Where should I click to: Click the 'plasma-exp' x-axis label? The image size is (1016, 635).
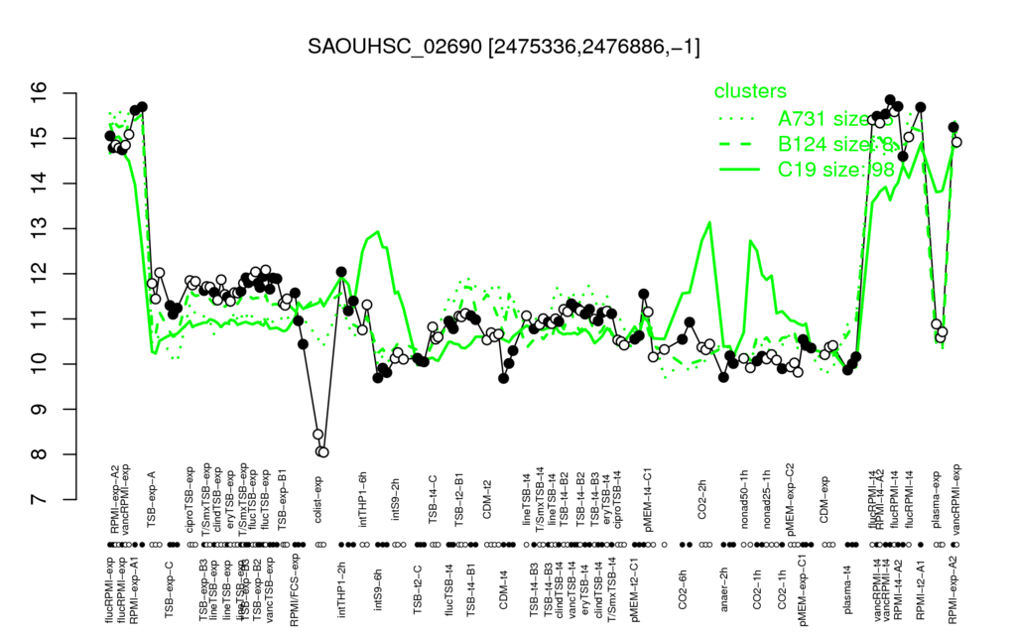click(937, 498)
